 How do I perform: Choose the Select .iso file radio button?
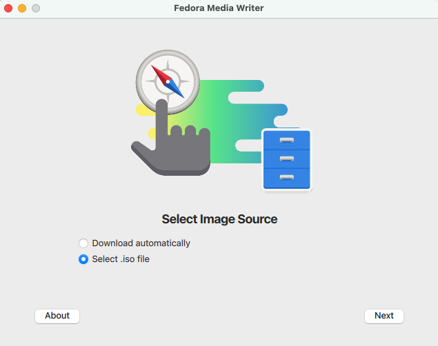point(83,260)
